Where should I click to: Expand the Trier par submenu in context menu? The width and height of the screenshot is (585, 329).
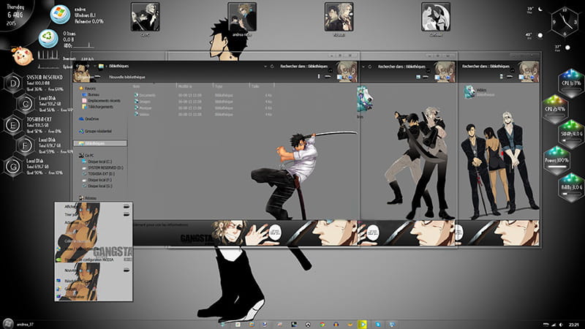coord(94,214)
